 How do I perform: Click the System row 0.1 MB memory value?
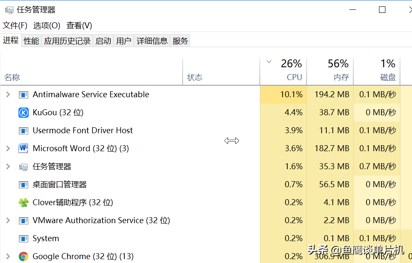click(x=336, y=239)
